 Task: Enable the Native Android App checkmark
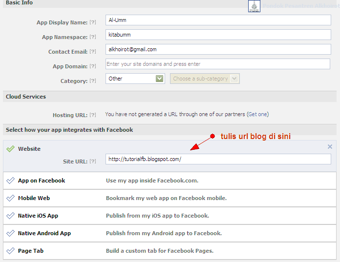pyautogui.click(x=10, y=233)
